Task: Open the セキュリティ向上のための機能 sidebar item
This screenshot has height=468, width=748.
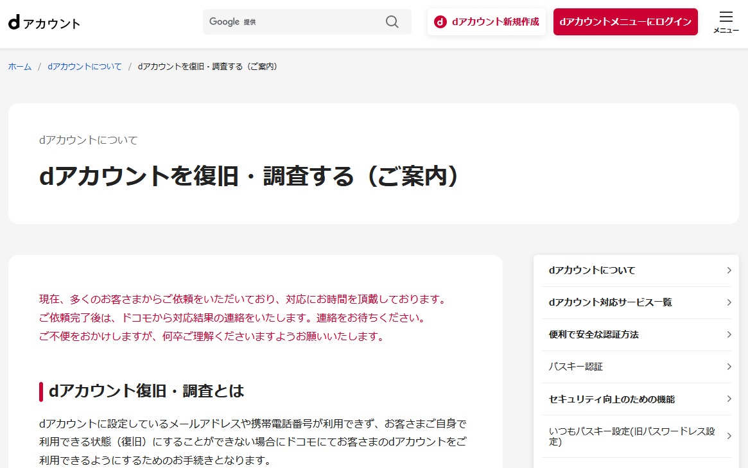Action: (636, 399)
